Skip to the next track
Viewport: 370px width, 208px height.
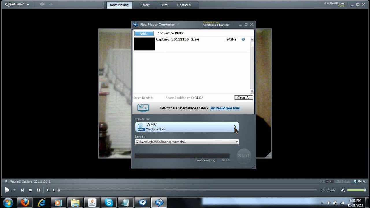(38, 190)
